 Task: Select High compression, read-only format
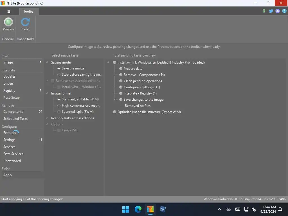pyautogui.click(x=59, y=106)
